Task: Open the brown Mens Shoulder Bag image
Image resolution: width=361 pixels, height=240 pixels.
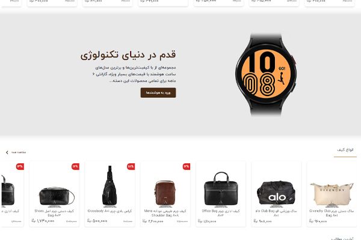Action: (x=165, y=193)
